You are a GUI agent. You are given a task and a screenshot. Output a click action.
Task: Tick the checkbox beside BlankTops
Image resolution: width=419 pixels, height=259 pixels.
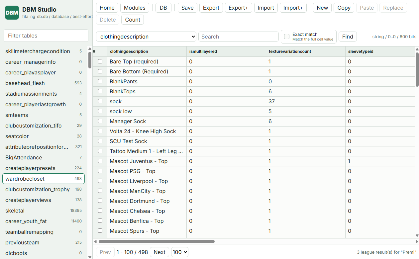tap(100, 91)
